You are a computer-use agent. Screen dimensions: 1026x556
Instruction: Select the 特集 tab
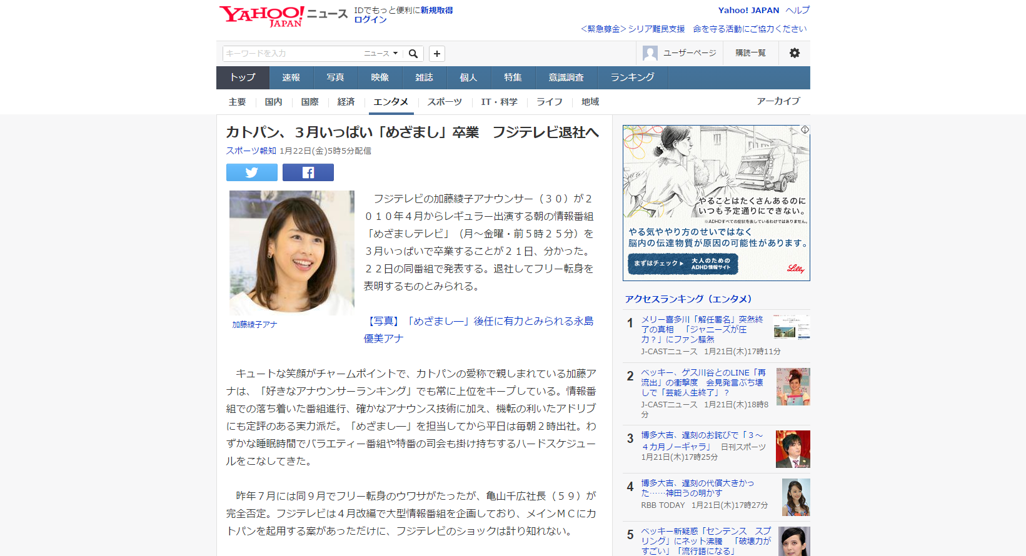tap(513, 77)
